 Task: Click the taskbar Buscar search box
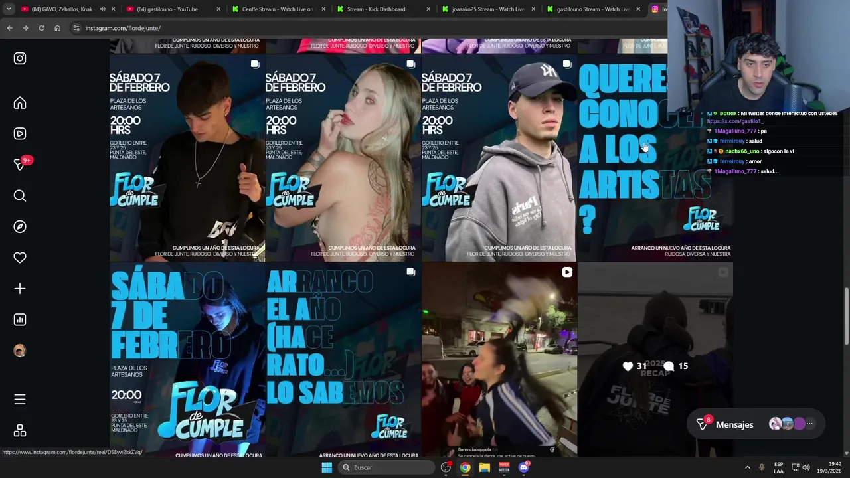click(386, 467)
